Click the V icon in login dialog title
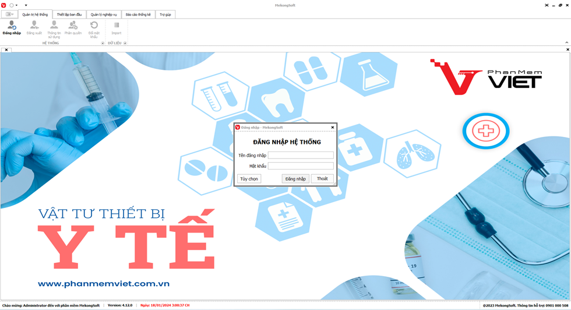Viewport: 571px width, 310px height. coord(238,128)
